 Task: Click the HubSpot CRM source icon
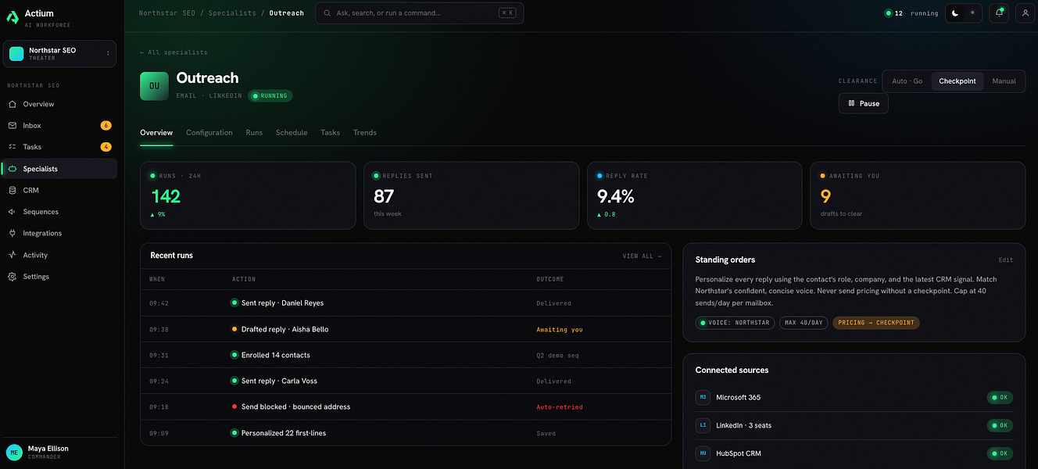click(703, 453)
